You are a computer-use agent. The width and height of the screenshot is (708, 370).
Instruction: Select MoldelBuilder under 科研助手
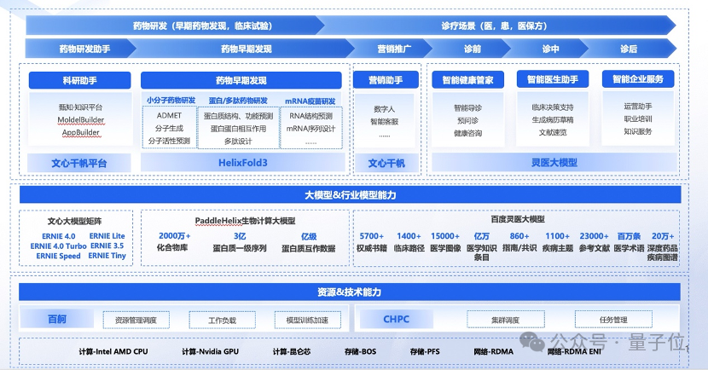coord(80,119)
